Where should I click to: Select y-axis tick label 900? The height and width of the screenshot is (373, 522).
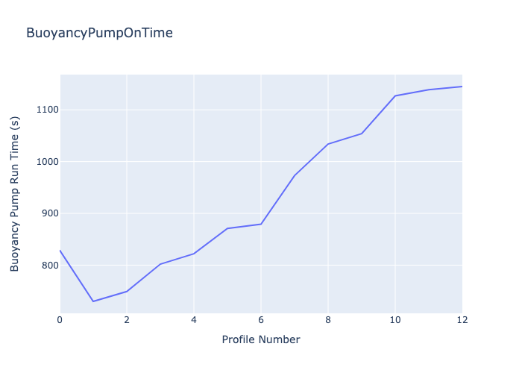[x=43, y=213]
